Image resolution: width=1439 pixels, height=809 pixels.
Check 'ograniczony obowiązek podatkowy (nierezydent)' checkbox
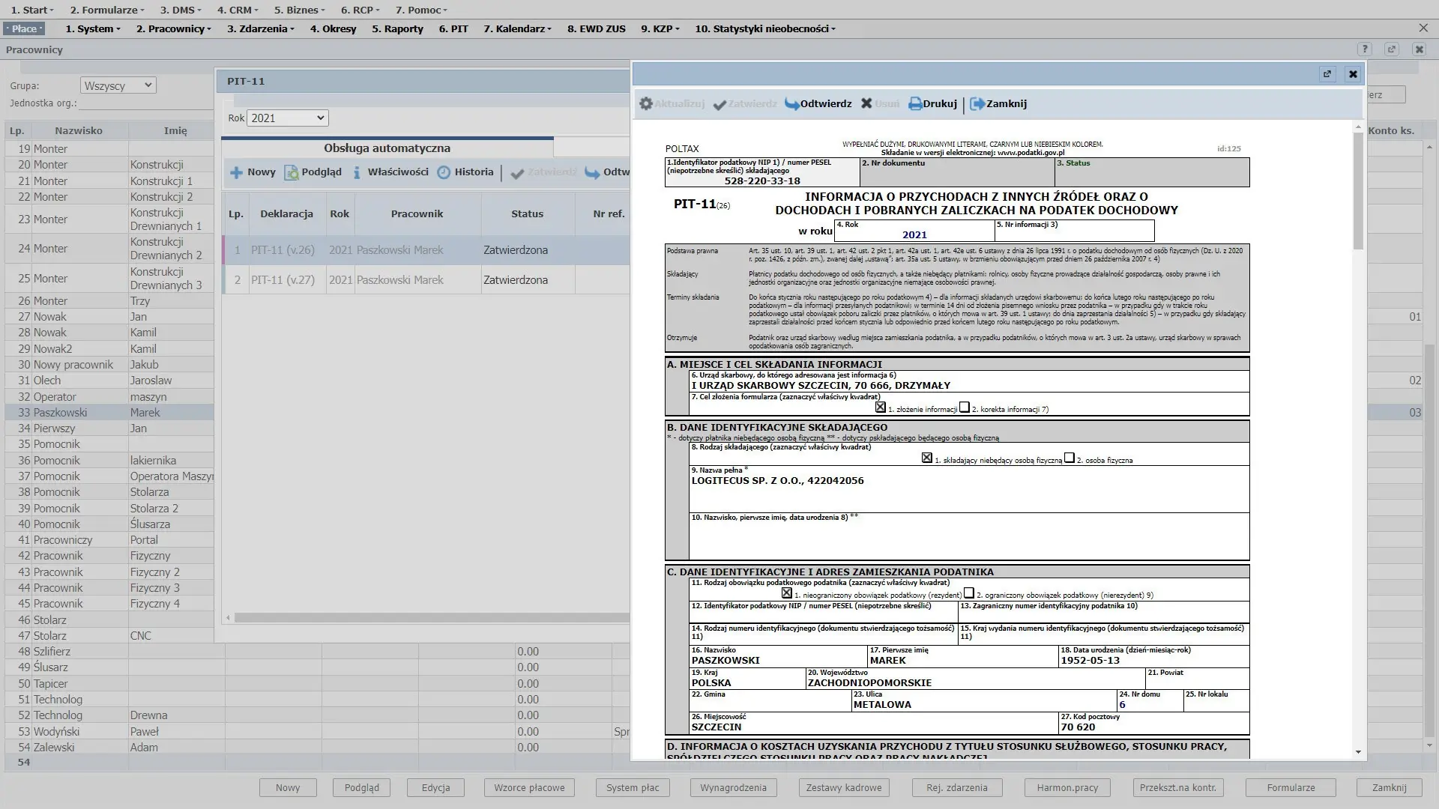(x=969, y=593)
